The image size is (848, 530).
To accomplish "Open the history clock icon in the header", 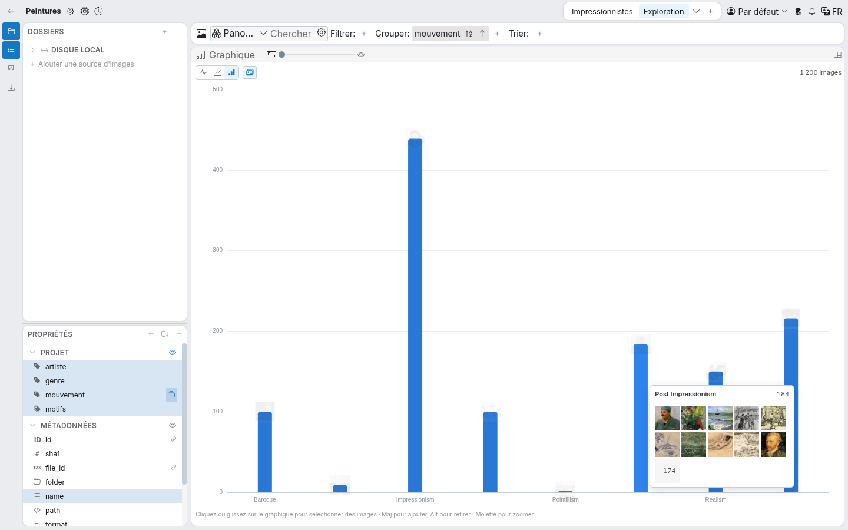I will [99, 11].
